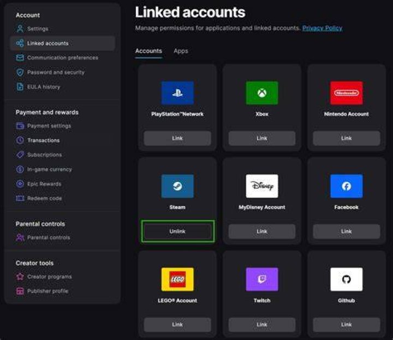The width and height of the screenshot is (393, 340).
Task: Click the Communication preferences envelope icon
Action: (20, 58)
